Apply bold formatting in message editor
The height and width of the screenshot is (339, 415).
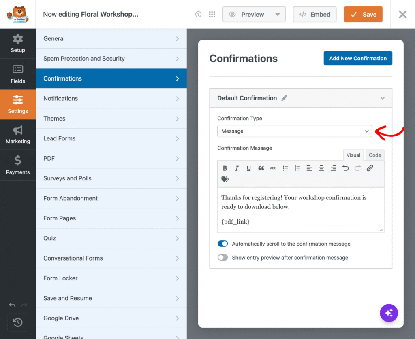(x=225, y=168)
